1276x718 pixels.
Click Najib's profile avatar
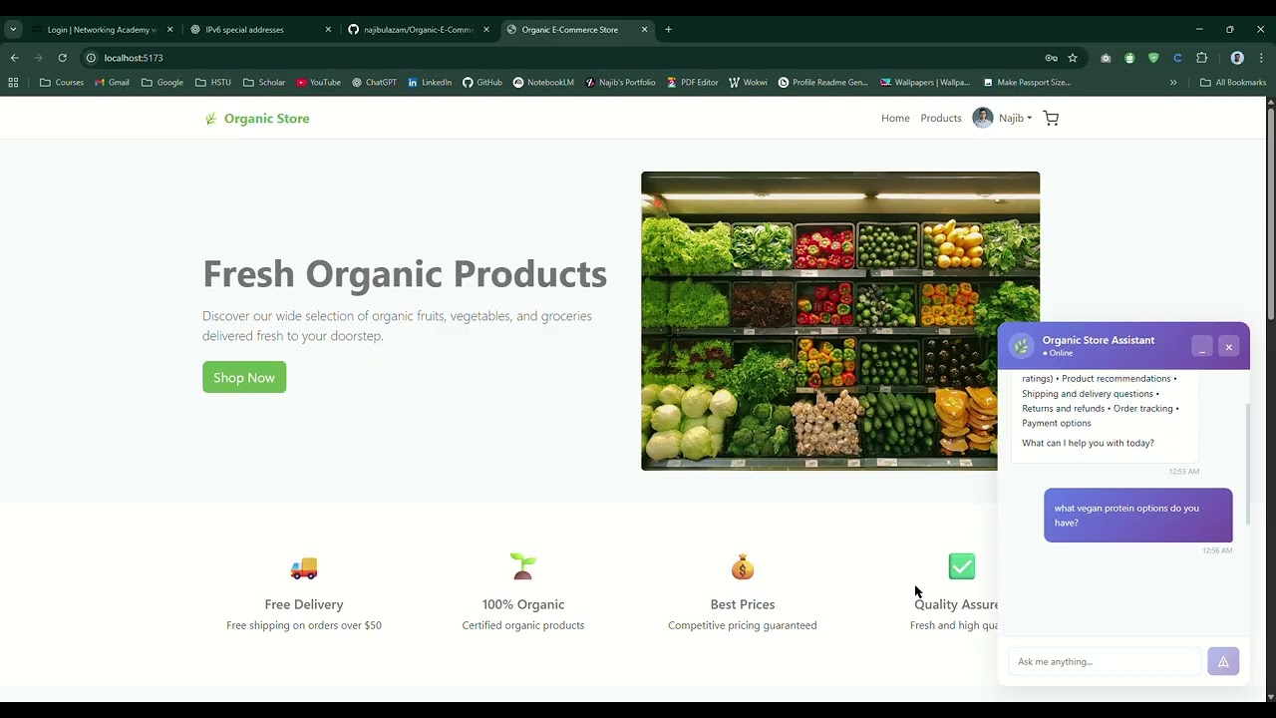983,118
